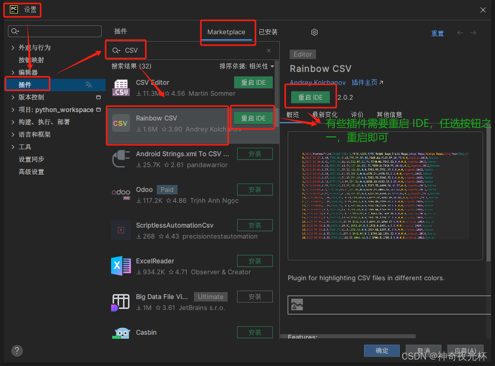Click project-level icon next to 项目: python_workspace
The width and height of the screenshot is (495, 366).
[99, 110]
